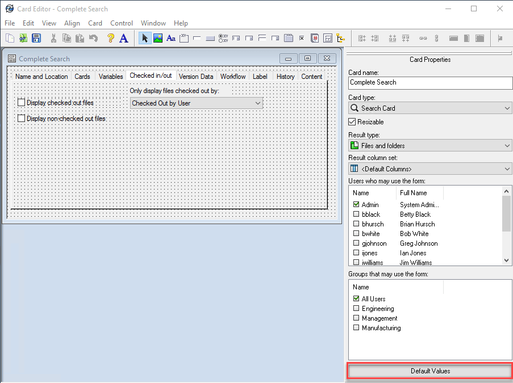Enable 'Display checked out files' checkbox
This screenshot has width=513, height=383.
21,102
